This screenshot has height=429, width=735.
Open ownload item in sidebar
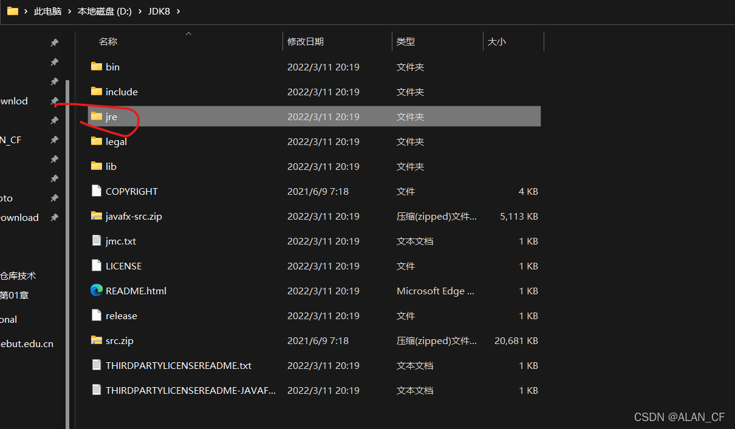19,218
